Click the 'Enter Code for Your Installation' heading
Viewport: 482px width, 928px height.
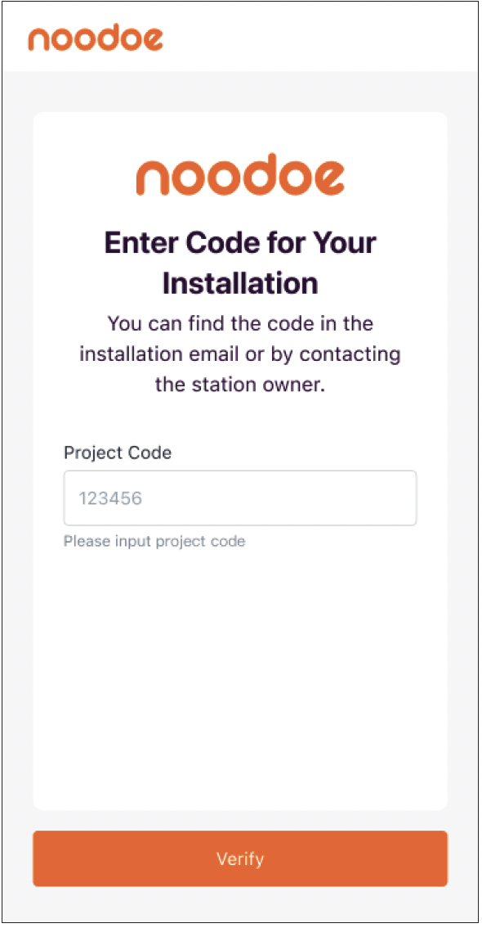[240, 263]
